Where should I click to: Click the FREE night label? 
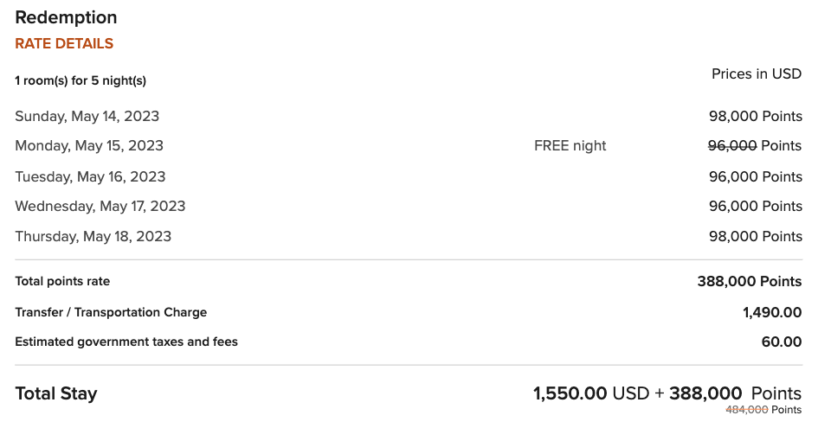pyautogui.click(x=570, y=145)
